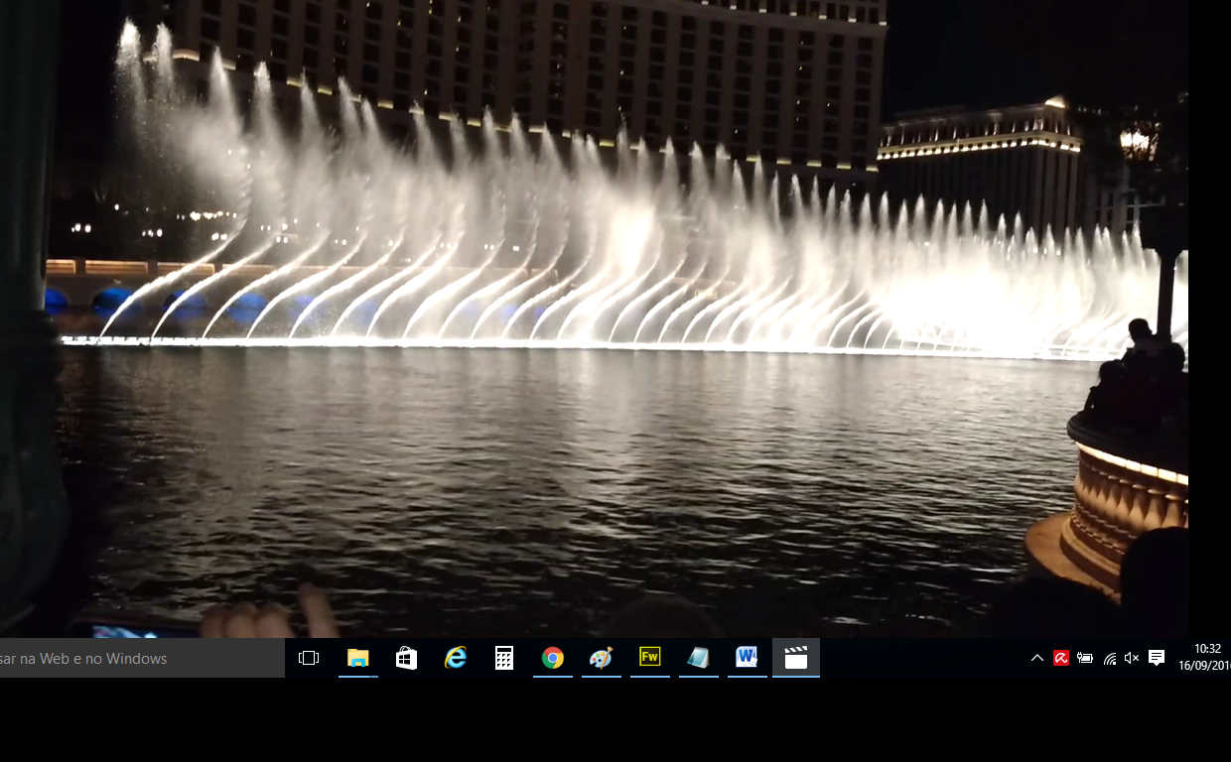Image resolution: width=1231 pixels, height=762 pixels.
Task: Switch to the Microsoft Word window
Action: tap(747, 658)
